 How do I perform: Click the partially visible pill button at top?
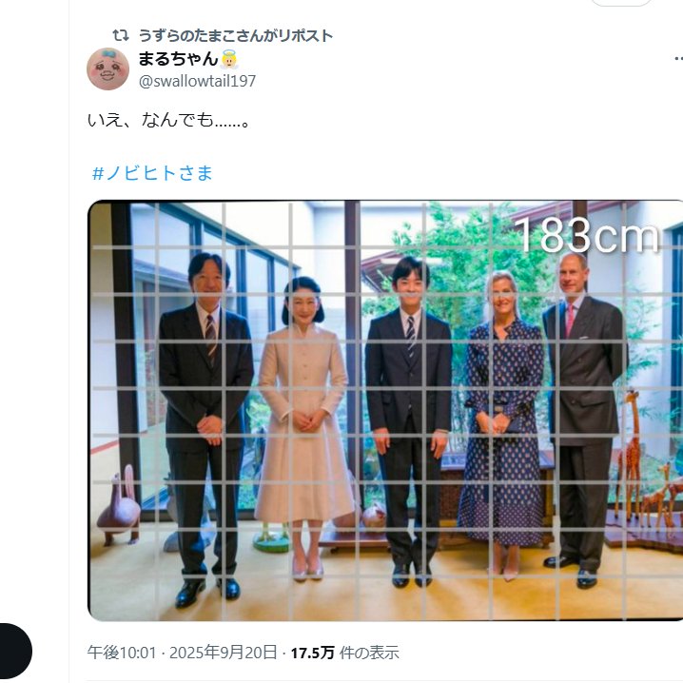621,3
